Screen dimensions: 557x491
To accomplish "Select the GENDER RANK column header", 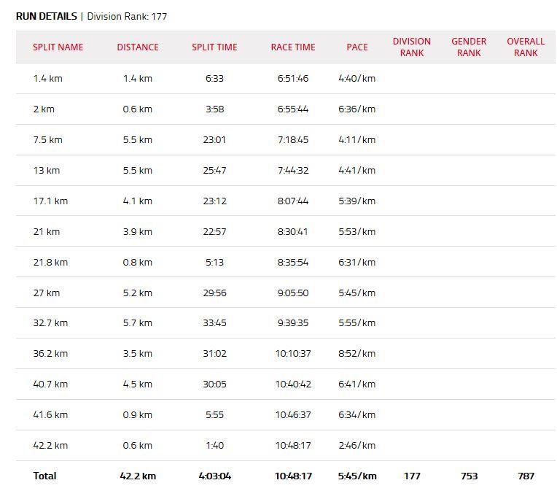I will (x=469, y=47).
